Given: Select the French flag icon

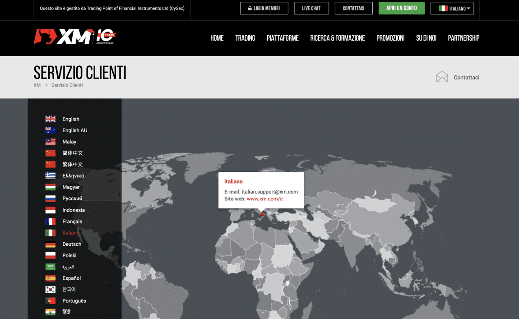Looking at the screenshot, I should tap(50, 222).
